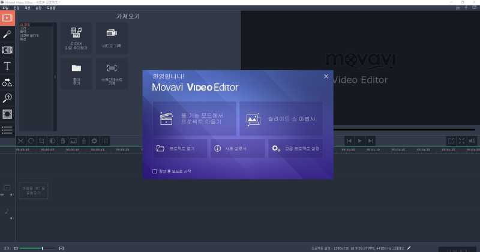
Task: Mute the video track speaker
Action: tap(11, 195)
